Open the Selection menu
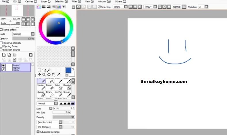 point(61,1)
